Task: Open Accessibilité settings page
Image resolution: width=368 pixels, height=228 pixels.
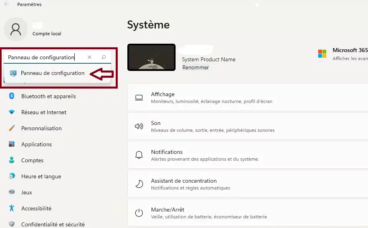Action: click(x=36, y=208)
